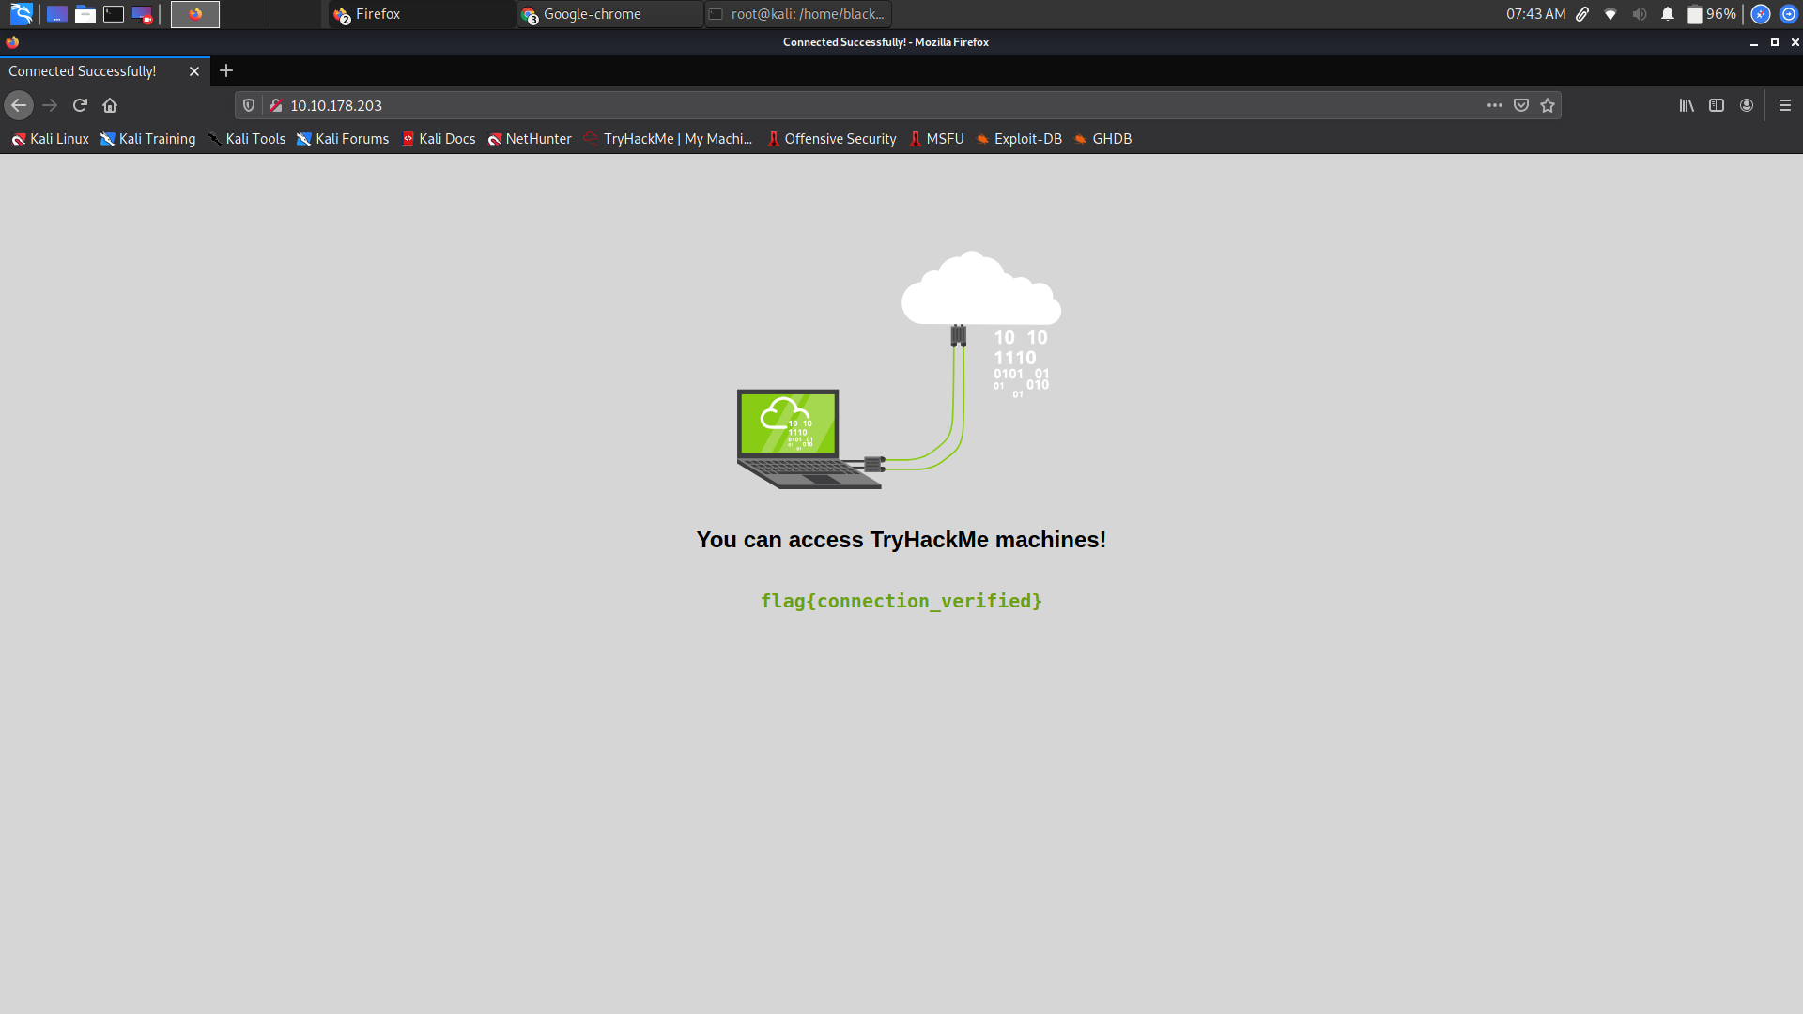Expand page actions three-dot menu

point(1495,105)
